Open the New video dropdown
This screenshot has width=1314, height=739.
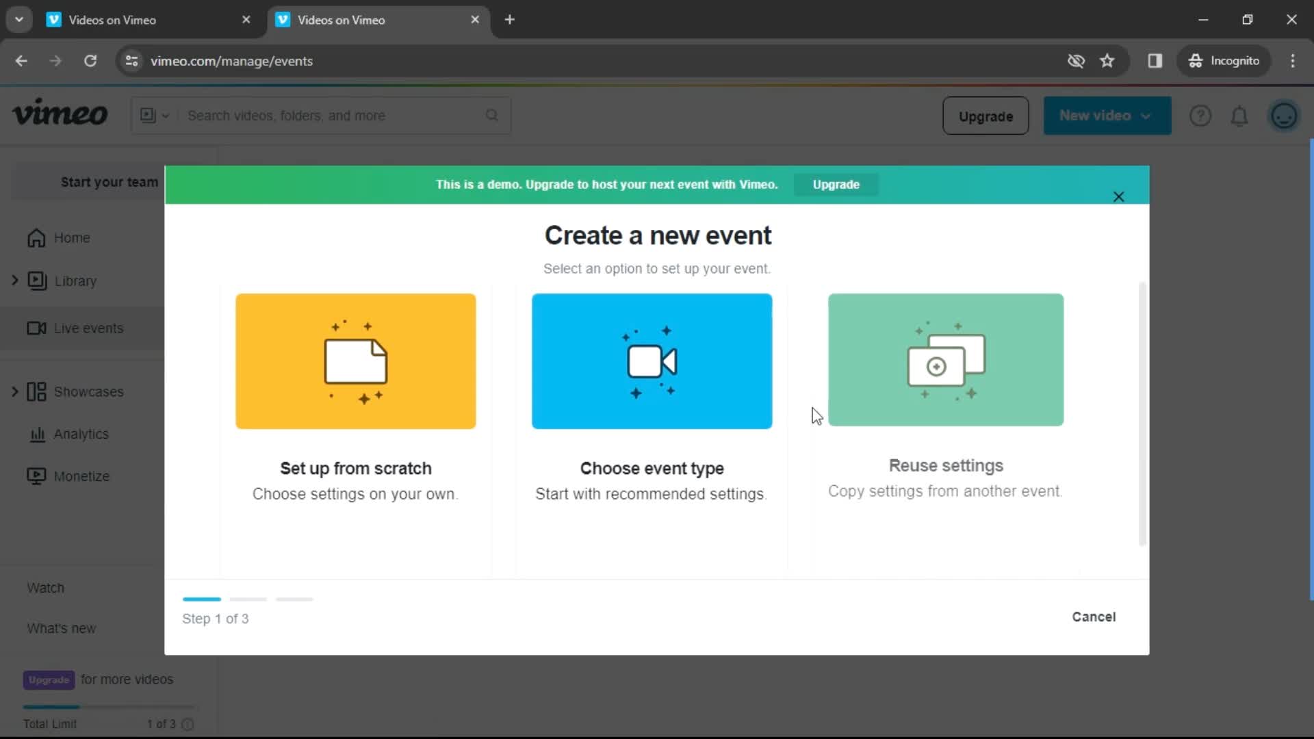click(1107, 116)
